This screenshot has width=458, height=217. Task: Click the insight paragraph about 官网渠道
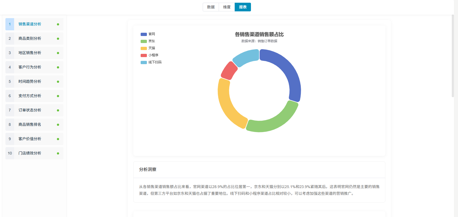click(259, 190)
